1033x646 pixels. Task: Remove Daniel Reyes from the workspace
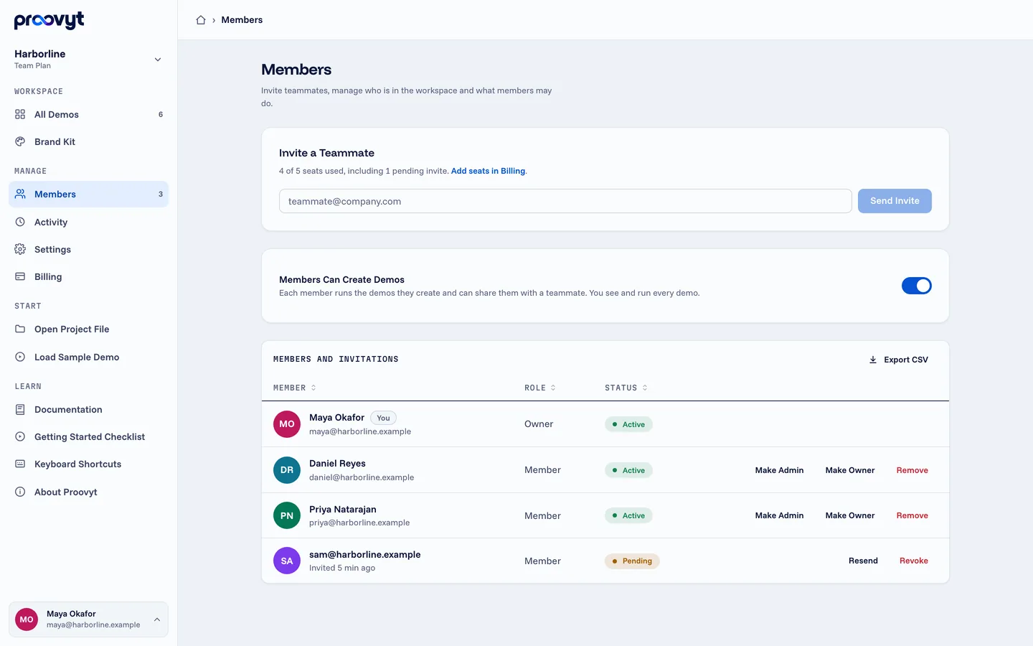click(912, 470)
